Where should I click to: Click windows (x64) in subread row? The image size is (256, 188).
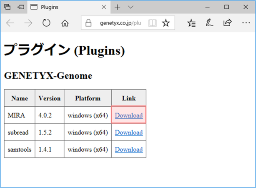coord(88,133)
